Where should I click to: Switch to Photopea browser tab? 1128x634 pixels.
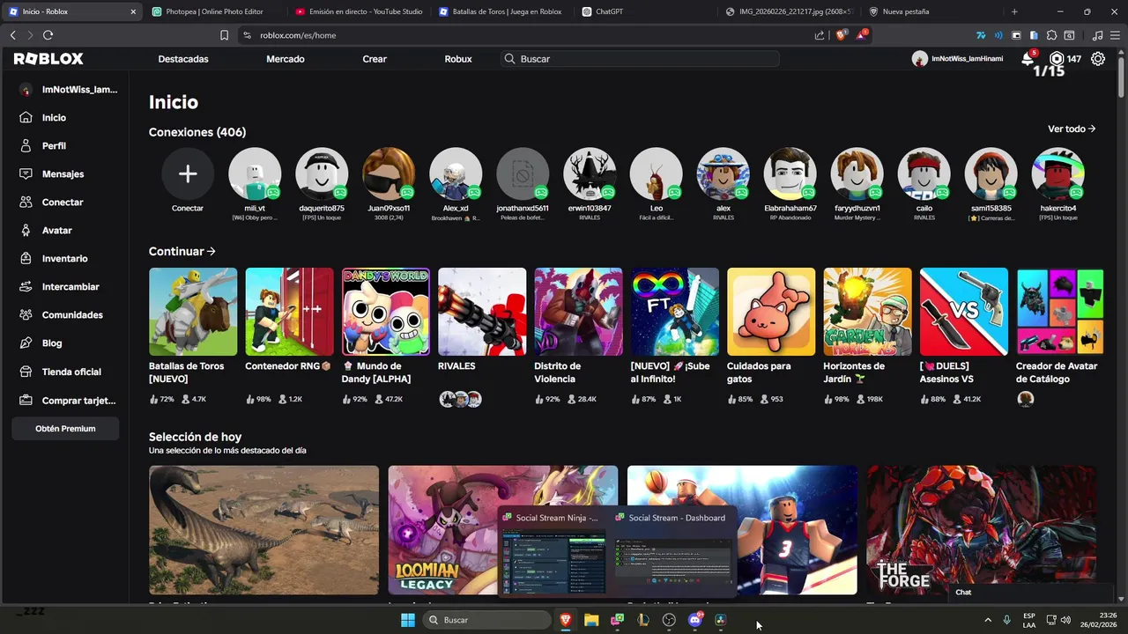(214, 11)
